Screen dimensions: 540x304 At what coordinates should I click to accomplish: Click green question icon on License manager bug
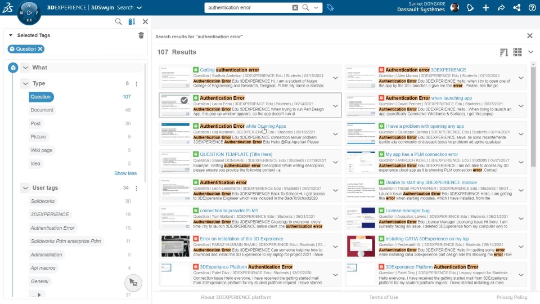coord(381,211)
